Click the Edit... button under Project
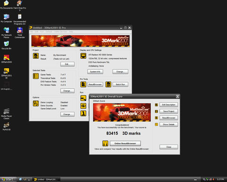Screen dimensions: 227x182 point(68,64)
